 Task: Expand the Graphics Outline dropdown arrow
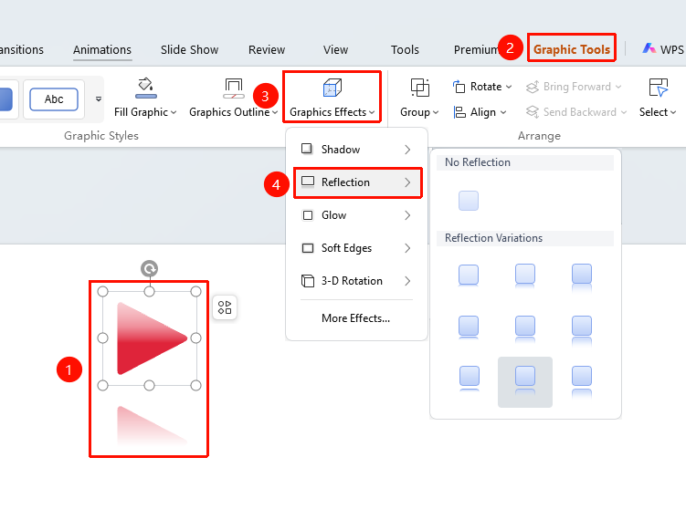[x=275, y=113]
